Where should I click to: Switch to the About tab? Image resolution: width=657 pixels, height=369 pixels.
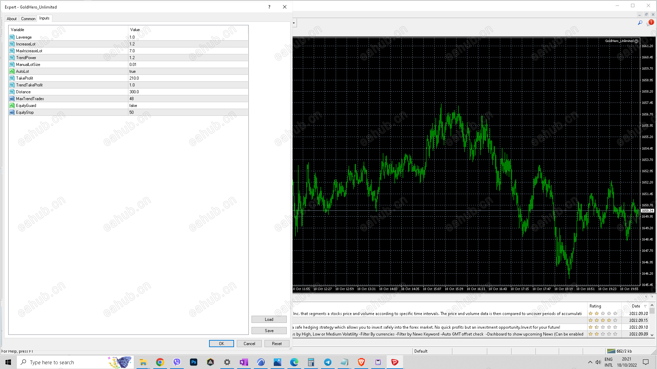(12, 19)
